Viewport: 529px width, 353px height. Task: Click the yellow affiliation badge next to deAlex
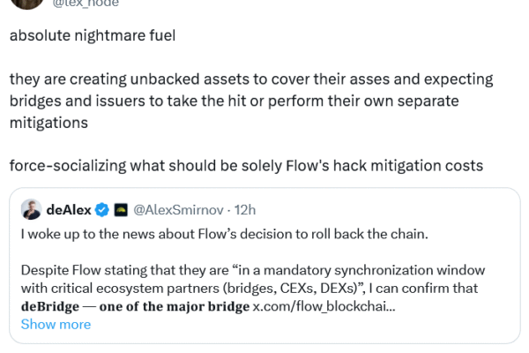pyautogui.click(x=121, y=210)
